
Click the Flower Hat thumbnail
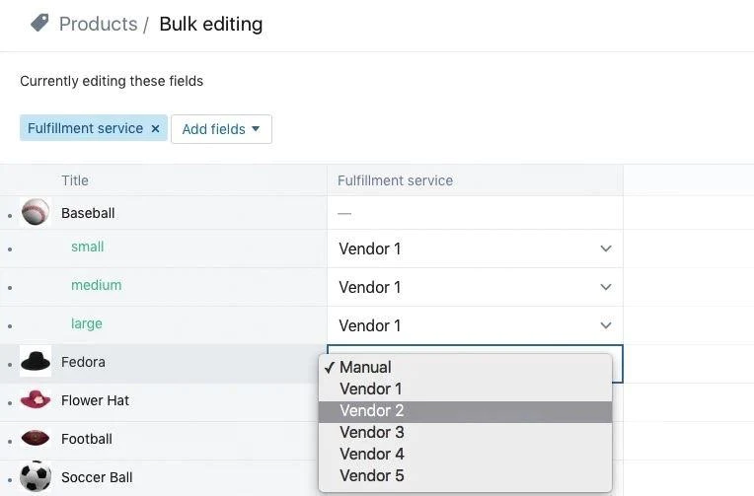36,400
